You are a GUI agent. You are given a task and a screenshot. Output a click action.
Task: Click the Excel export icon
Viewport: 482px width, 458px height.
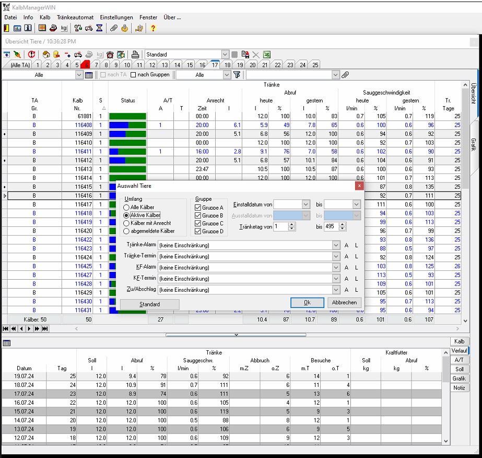[x=266, y=54]
